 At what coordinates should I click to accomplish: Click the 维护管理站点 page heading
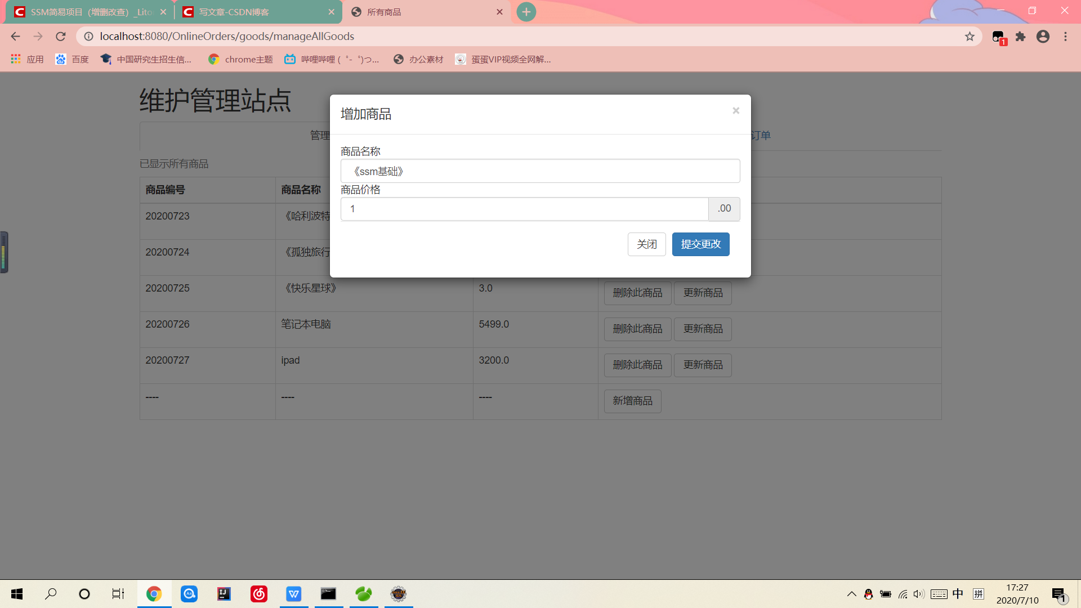(215, 101)
